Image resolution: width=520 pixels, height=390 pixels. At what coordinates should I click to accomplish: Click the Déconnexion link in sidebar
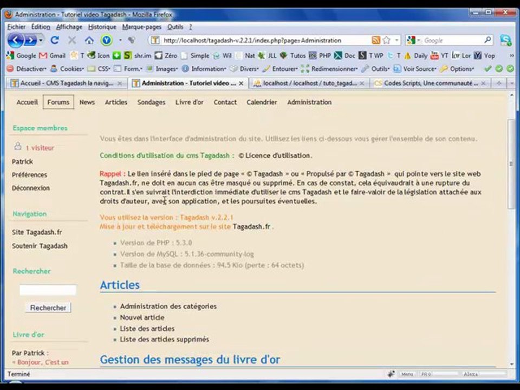[x=31, y=188]
